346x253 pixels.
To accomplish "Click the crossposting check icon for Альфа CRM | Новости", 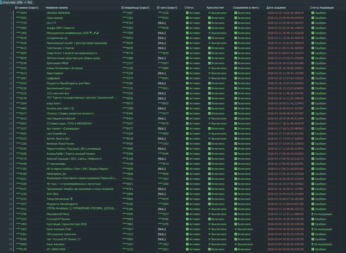I will click(x=209, y=28).
